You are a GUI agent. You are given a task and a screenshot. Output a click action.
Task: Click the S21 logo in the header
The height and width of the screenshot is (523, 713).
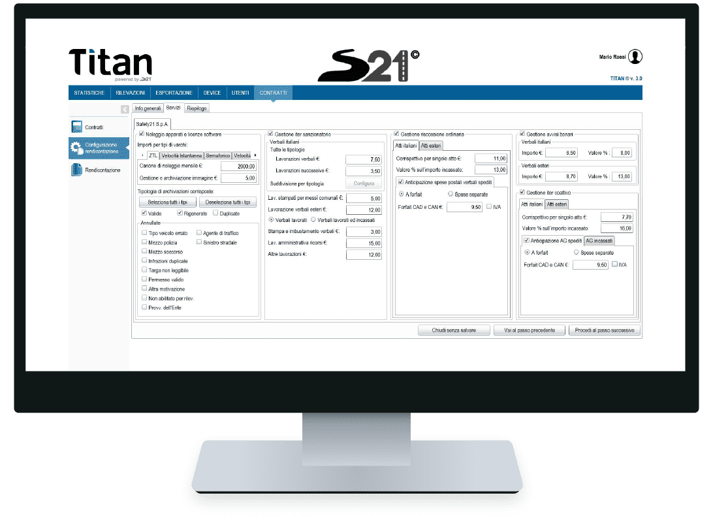[x=368, y=65]
